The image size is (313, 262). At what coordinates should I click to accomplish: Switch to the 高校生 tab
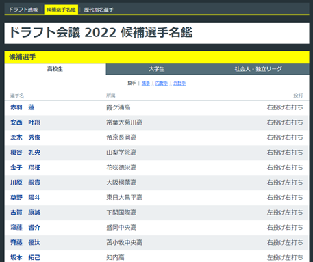55,69
